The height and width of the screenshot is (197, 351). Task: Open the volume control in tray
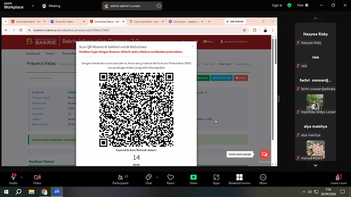(310, 192)
